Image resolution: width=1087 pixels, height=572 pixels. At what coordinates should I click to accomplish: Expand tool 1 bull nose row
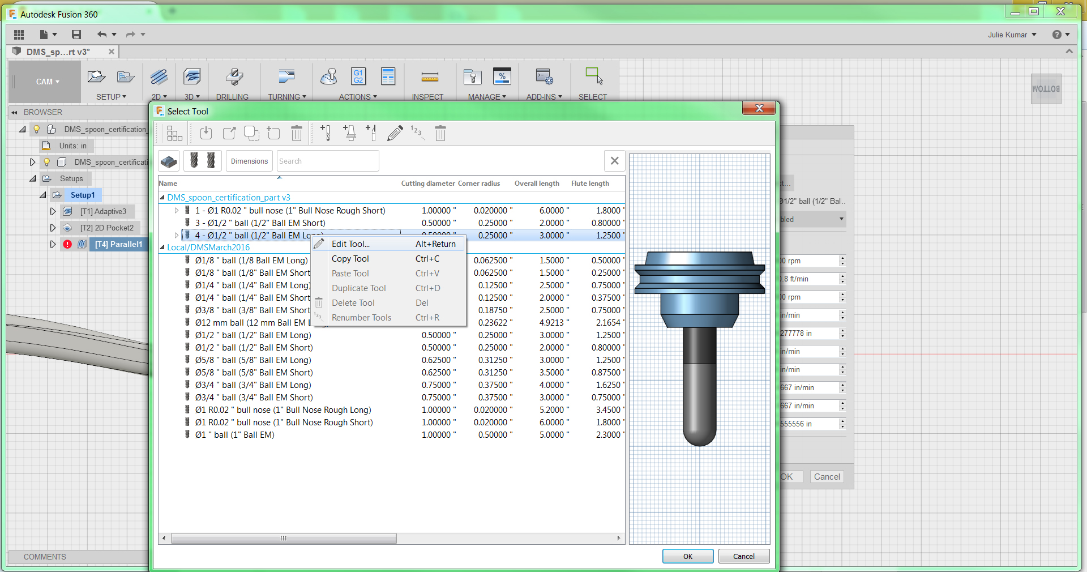(x=177, y=211)
